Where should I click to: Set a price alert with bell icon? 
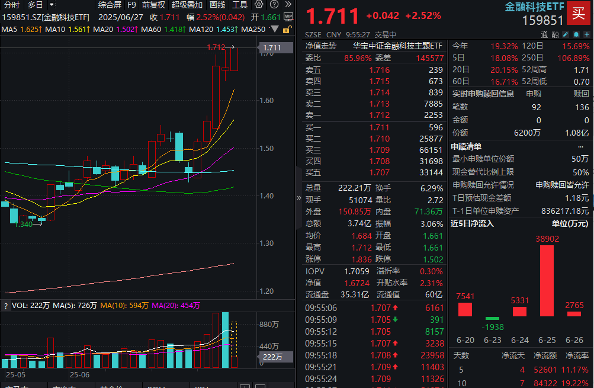pyautogui.click(x=576, y=34)
